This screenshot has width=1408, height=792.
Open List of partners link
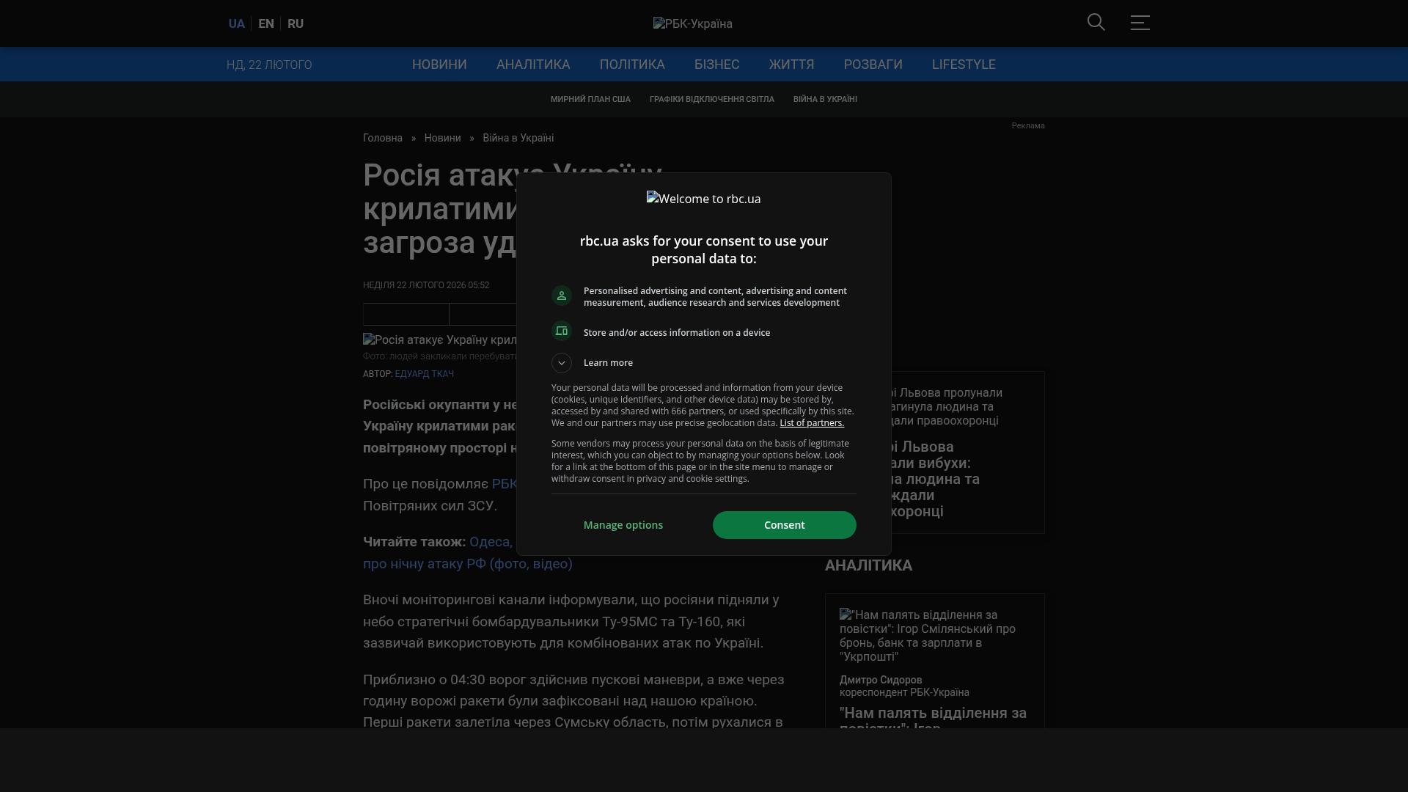(812, 423)
